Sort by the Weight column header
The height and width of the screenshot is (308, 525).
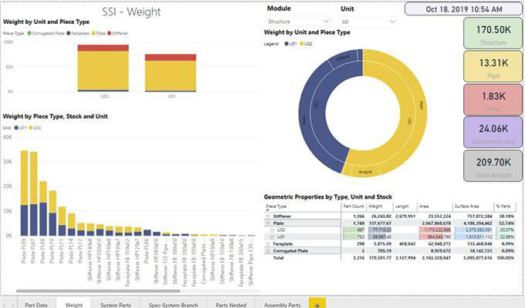click(x=375, y=206)
